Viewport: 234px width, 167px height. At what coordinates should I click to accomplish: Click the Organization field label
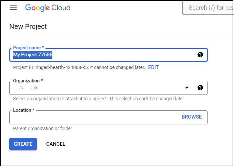point(28,81)
